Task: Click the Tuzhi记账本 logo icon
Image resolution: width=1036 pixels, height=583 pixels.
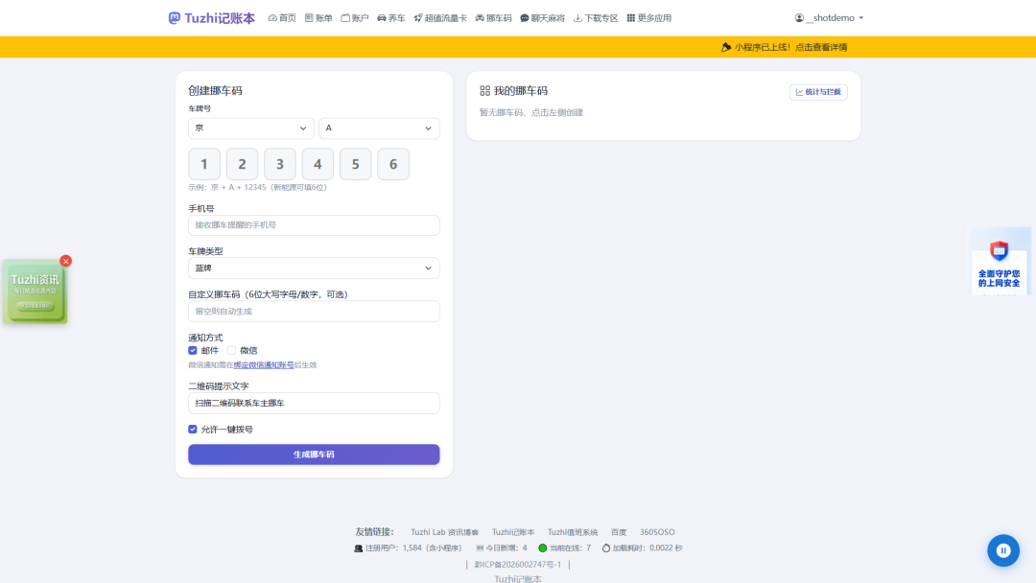Action: click(x=175, y=18)
